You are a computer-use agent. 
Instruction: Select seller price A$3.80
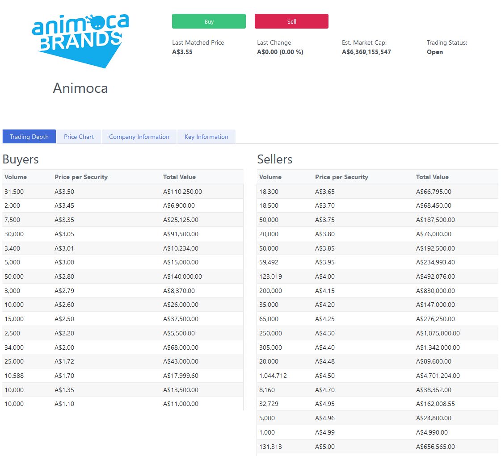[x=325, y=234]
